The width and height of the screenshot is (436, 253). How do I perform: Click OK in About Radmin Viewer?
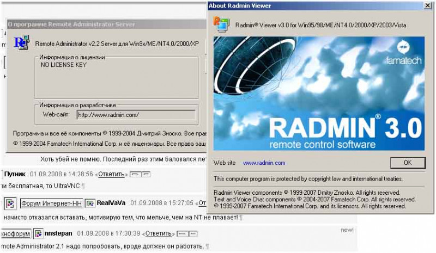click(x=408, y=163)
